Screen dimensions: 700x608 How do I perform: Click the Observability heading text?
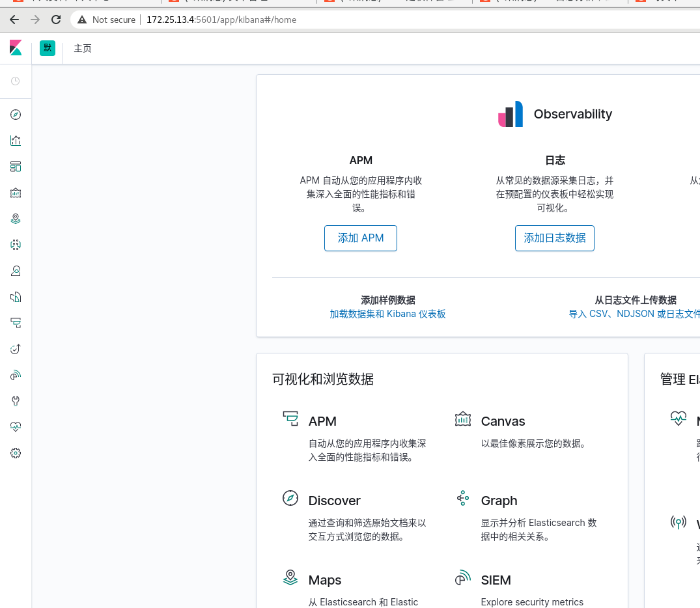pos(573,115)
